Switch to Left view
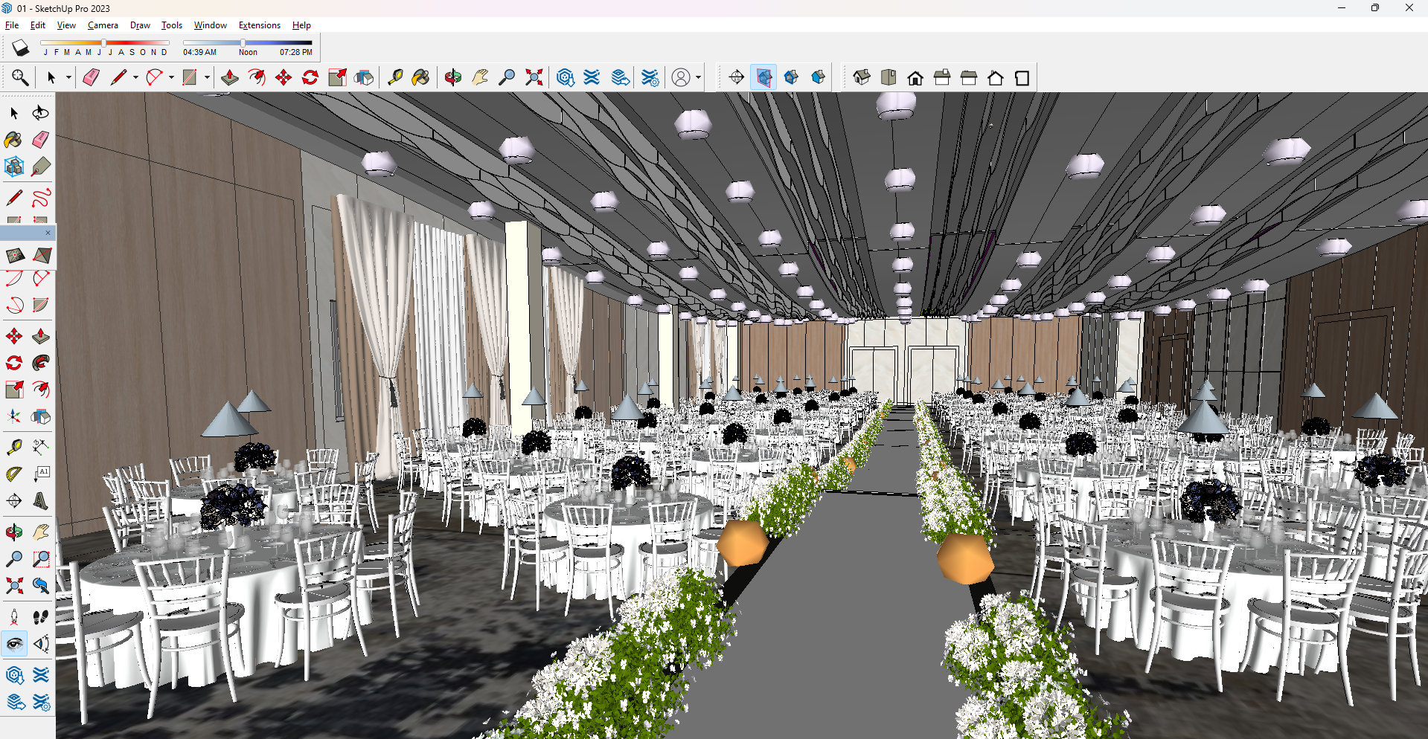Image resolution: width=1428 pixels, height=739 pixels. tap(996, 77)
